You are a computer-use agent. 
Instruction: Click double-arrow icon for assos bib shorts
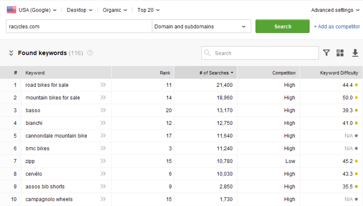[x=103, y=186]
